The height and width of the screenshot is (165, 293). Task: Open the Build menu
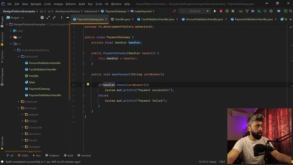[81, 4]
